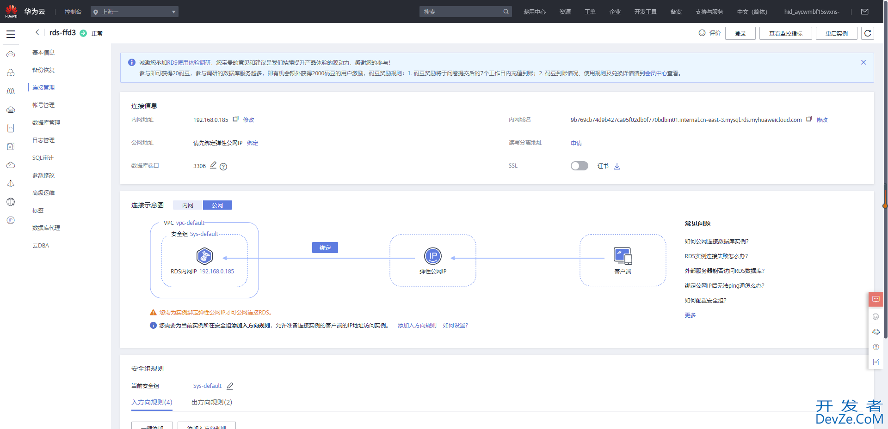Open the hamburger menu icon

click(x=11, y=34)
